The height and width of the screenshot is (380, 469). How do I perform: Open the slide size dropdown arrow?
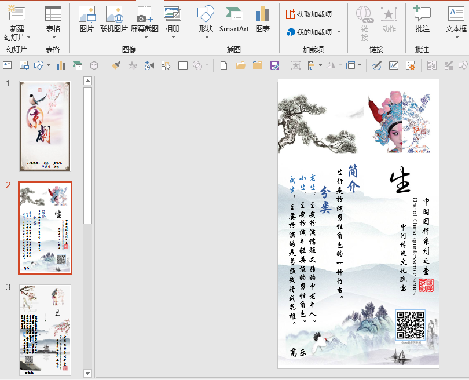click(360, 65)
